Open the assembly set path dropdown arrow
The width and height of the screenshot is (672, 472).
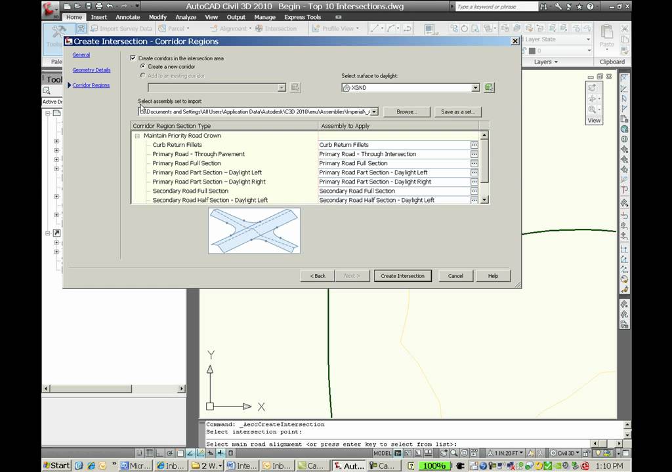coord(374,111)
